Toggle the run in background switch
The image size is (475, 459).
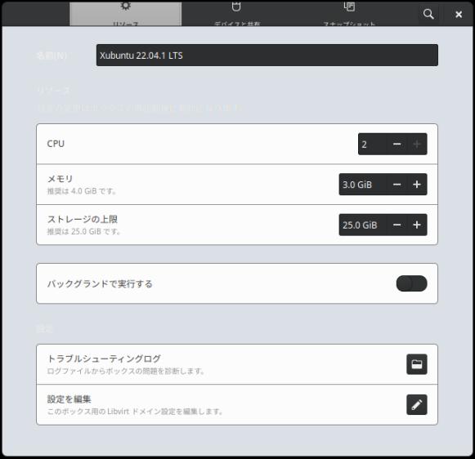(412, 283)
